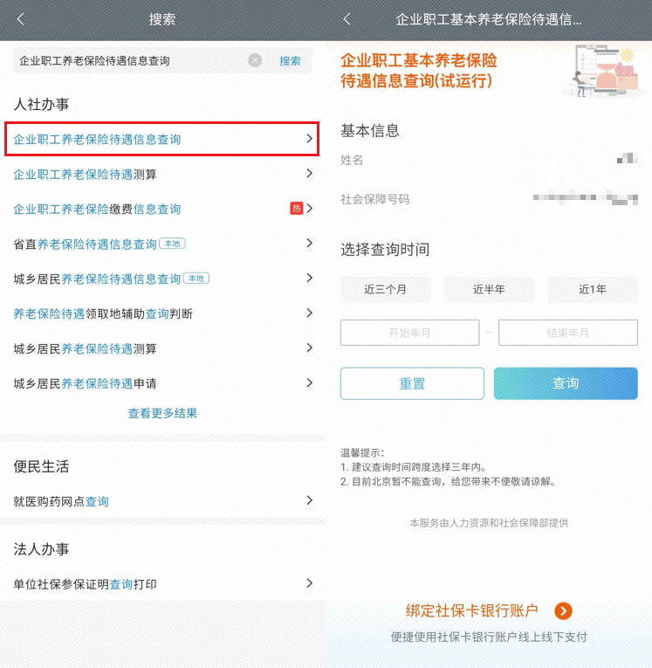This screenshot has width=652, height=668.
Task: Tap the 开始年月 date field
Action: tap(409, 333)
